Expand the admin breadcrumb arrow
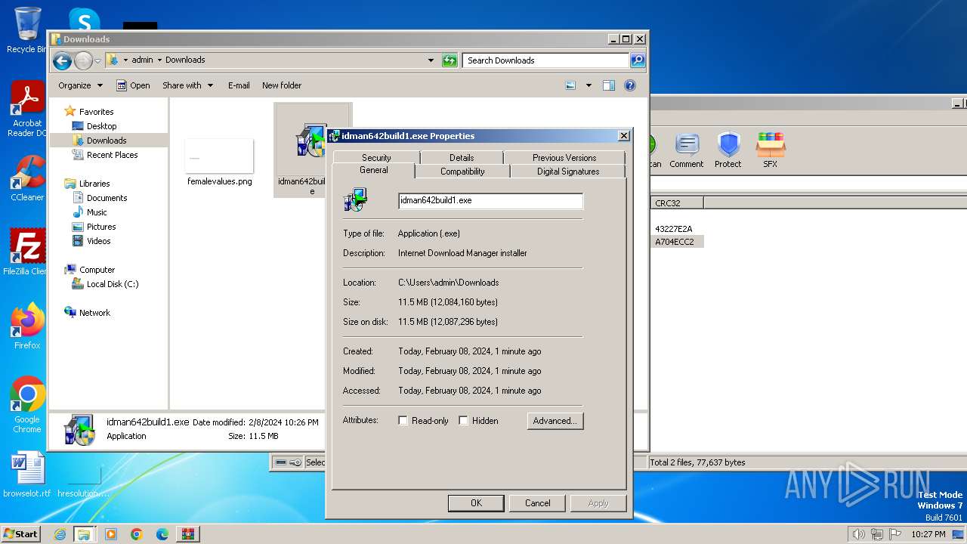Screen dimensions: 967x544 [x=159, y=60]
